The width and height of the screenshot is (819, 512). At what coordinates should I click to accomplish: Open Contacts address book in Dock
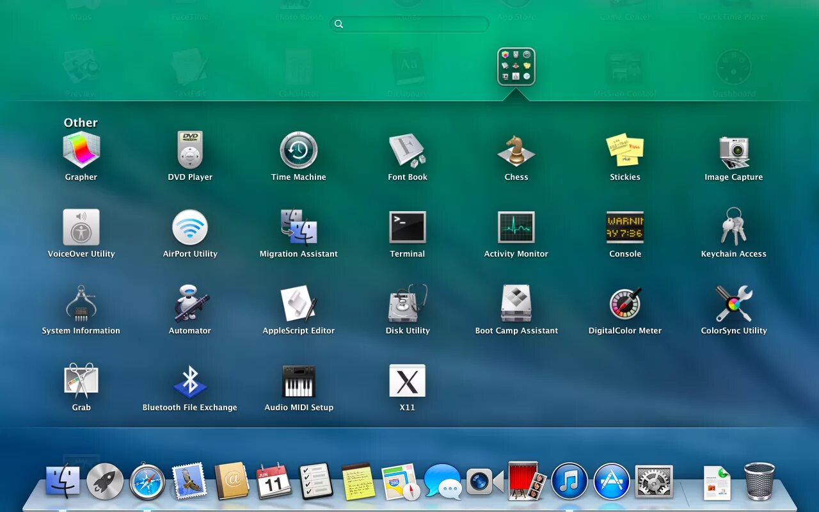232,481
